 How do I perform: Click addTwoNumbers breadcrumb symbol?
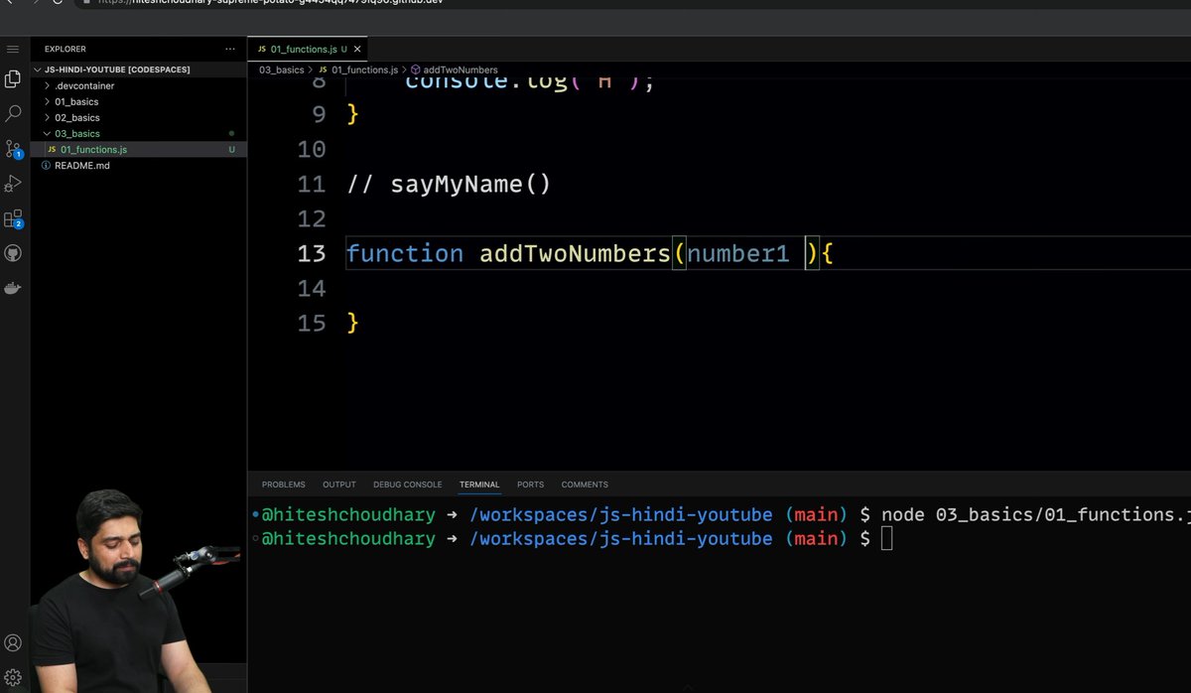(454, 69)
